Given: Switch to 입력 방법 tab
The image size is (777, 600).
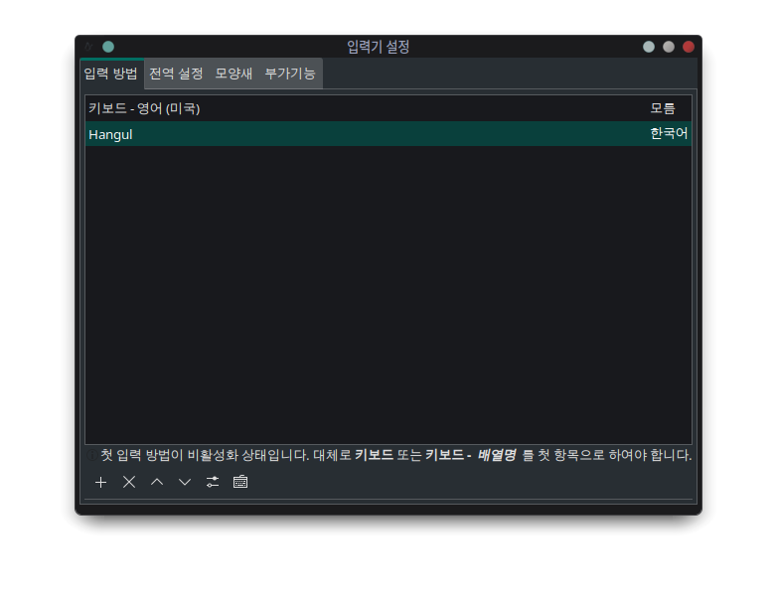Looking at the screenshot, I should pos(111,74).
